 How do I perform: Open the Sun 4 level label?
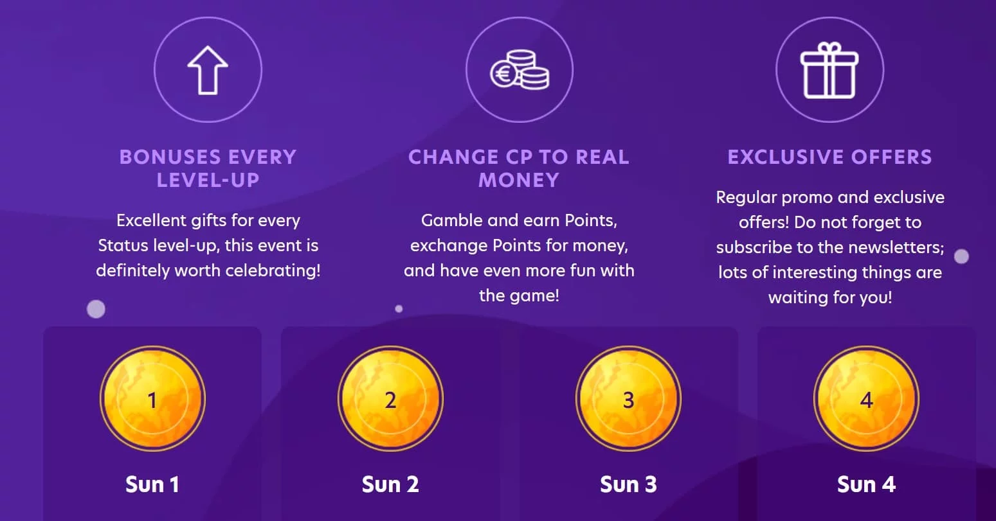pos(866,484)
